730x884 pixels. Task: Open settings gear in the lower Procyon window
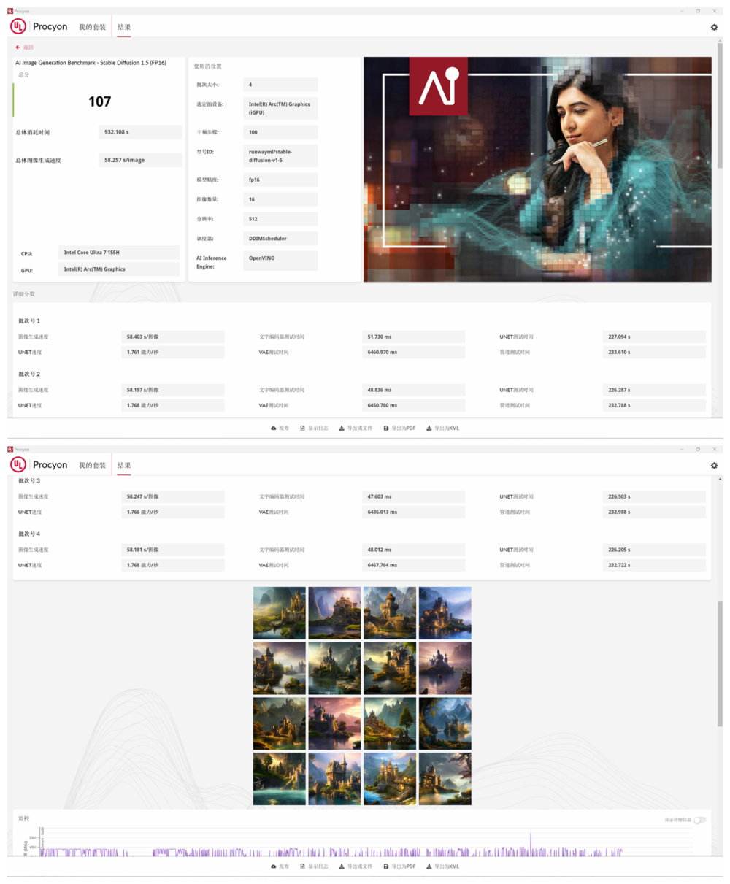pyautogui.click(x=714, y=465)
